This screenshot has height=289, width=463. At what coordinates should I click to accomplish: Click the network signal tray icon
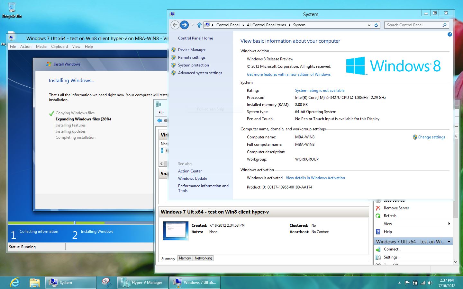tap(423, 283)
